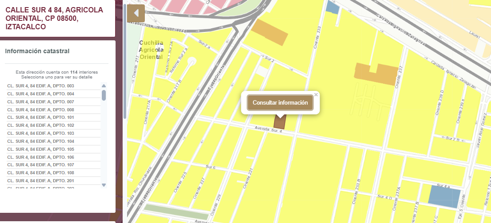Click the Sur 6 street label

click(211, 168)
